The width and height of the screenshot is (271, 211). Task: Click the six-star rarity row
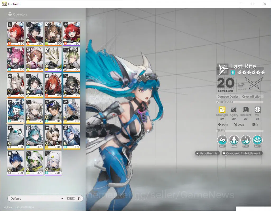point(250,73)
